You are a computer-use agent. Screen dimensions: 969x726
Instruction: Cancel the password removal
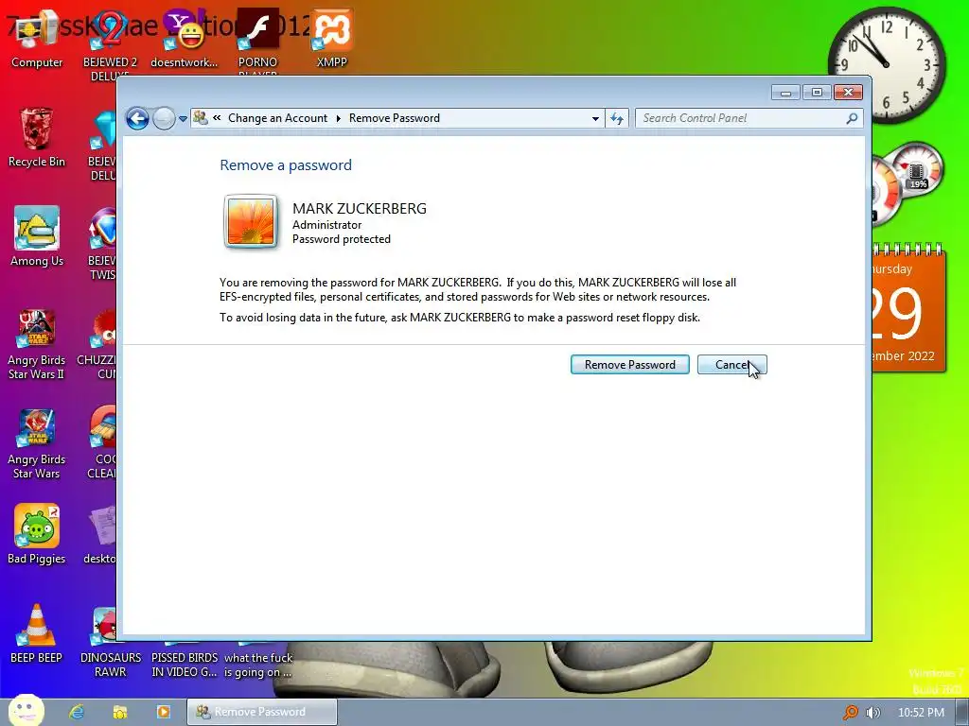coord(731,364)
